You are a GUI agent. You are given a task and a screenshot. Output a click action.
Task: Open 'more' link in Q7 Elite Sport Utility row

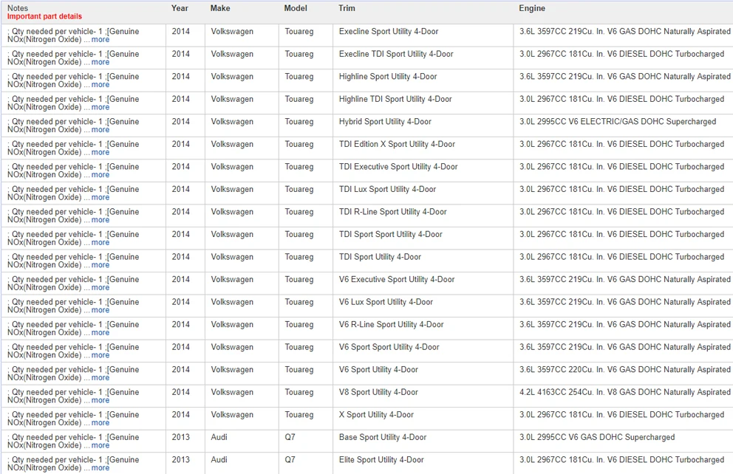[x=100, y=467]
